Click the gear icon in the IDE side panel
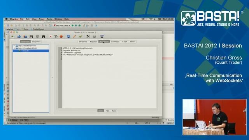The image size is (249, 140). (171, 85)
